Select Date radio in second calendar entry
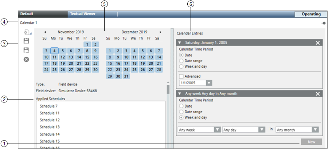 tap(181, 106)
